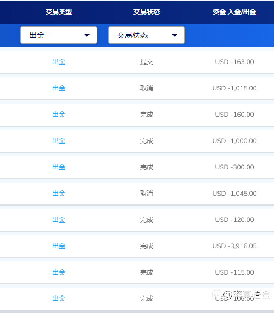
Task: Select the USD -3,916.05 amount cell
Action: [234, 246]
